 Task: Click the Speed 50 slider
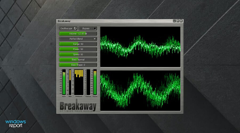[78, 55]
